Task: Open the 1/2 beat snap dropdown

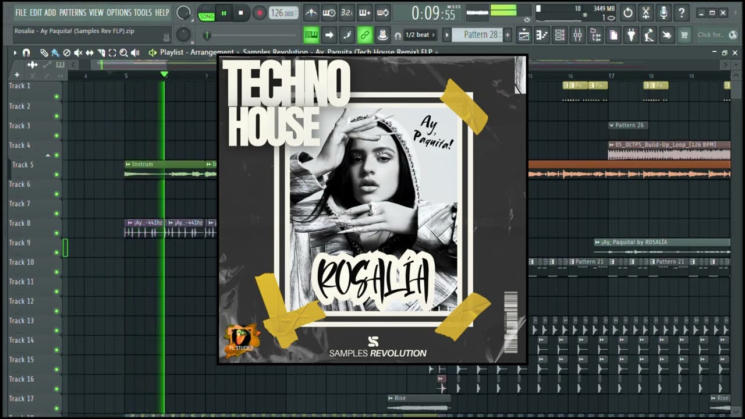Action: point(420,35)
